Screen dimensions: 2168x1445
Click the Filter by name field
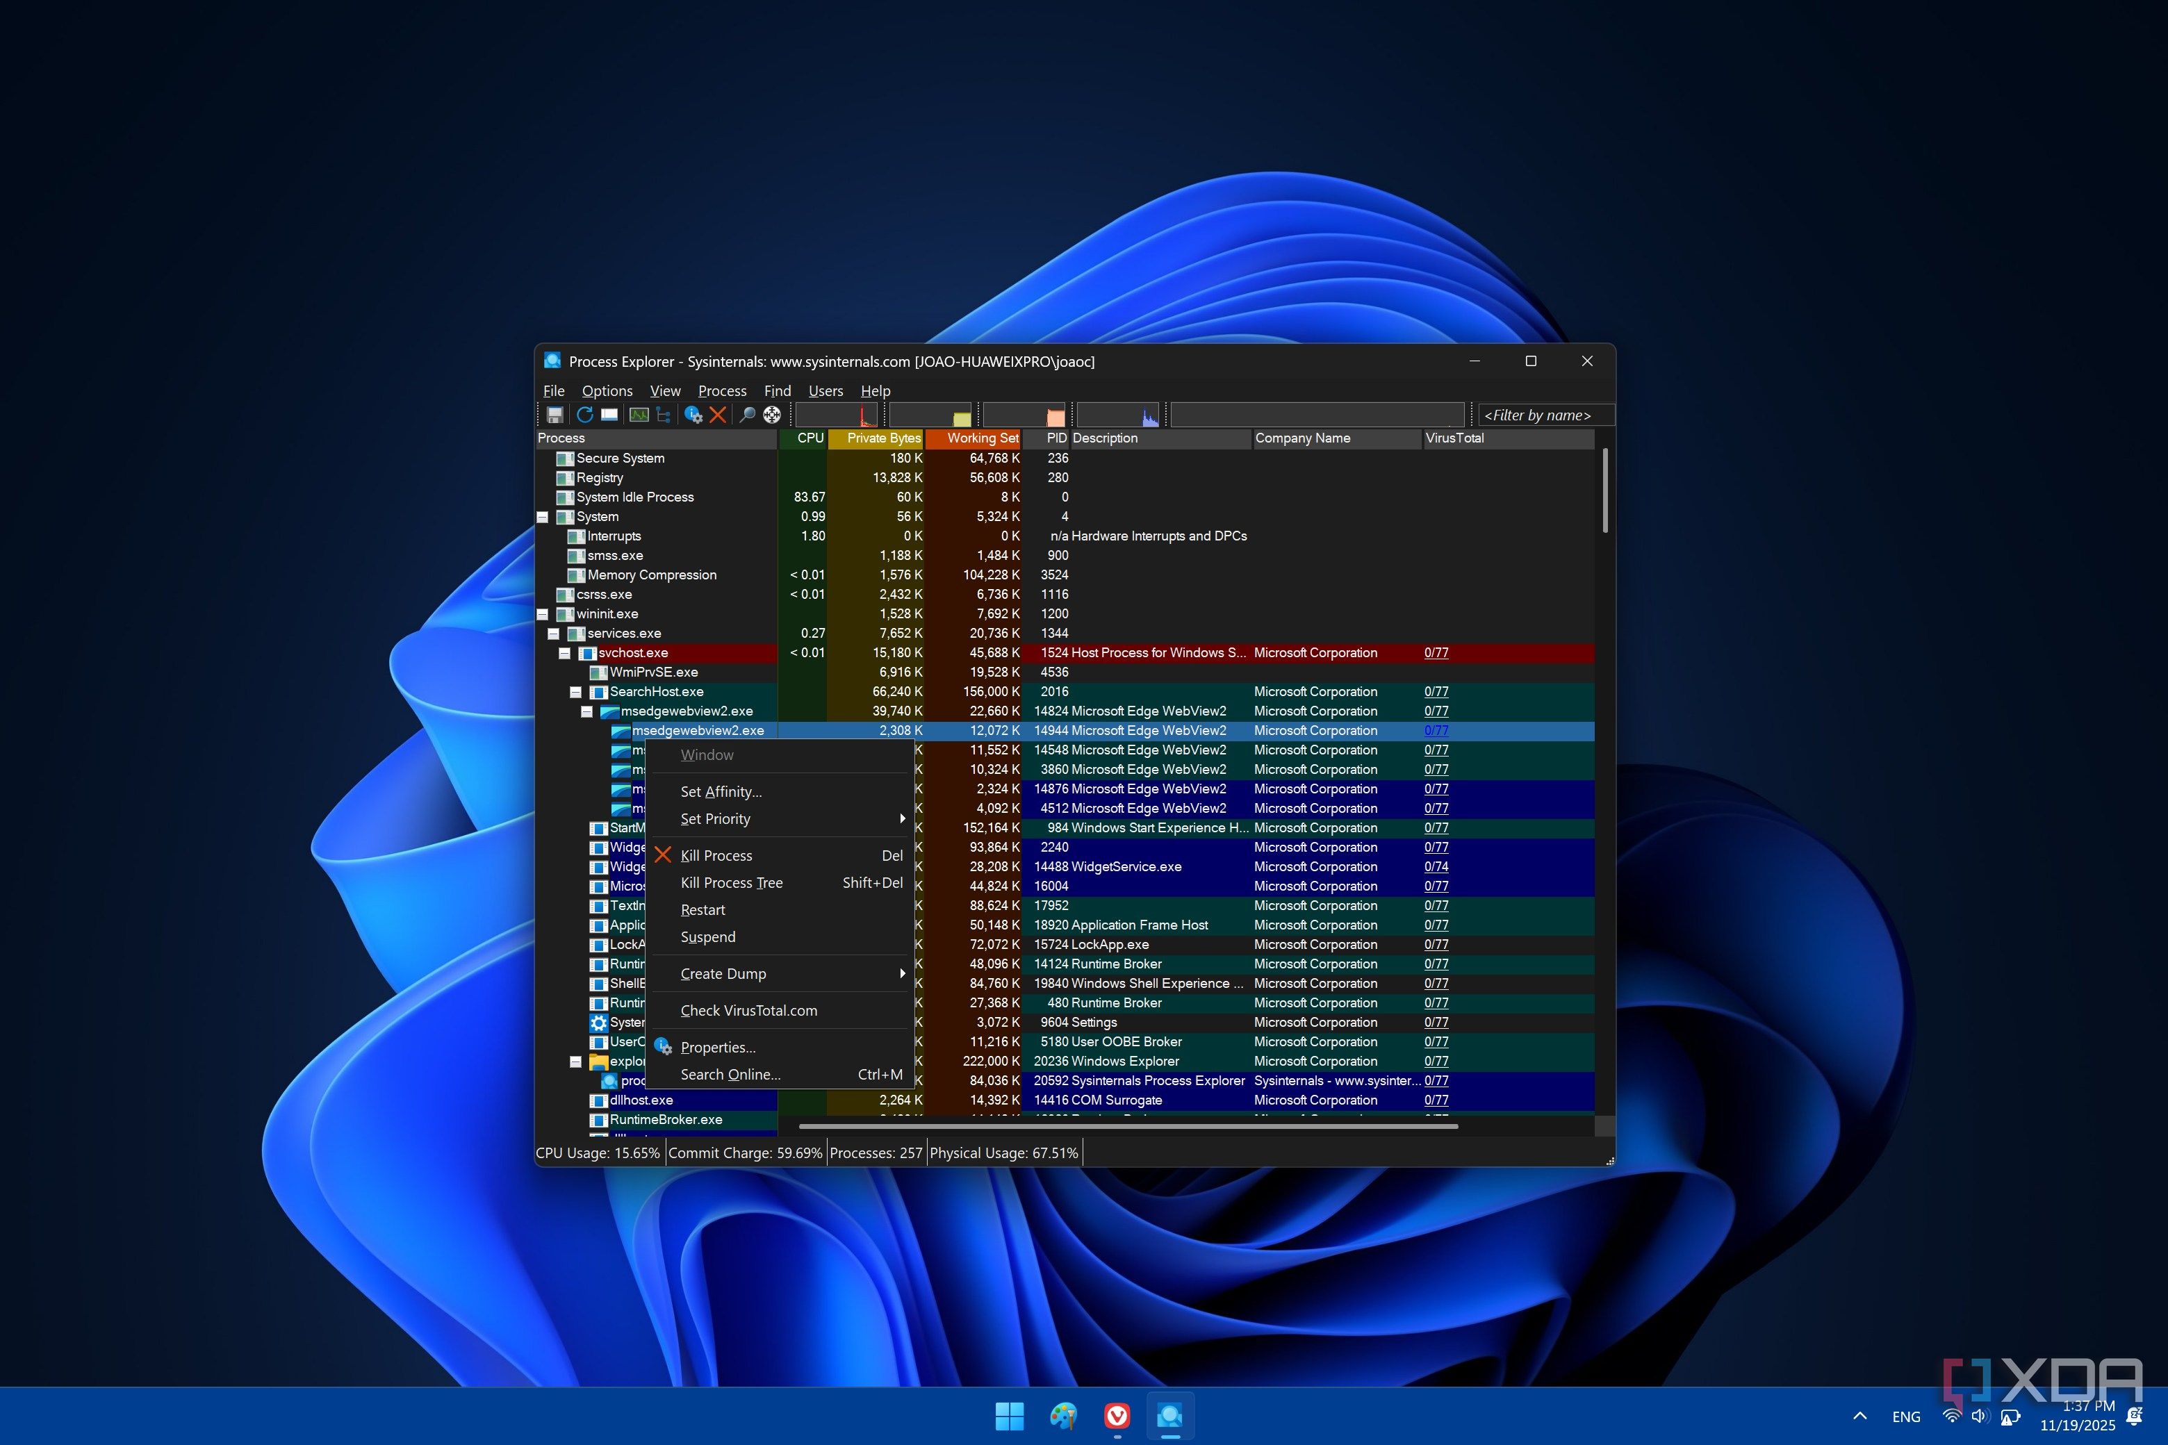[x=1545, y=415]
